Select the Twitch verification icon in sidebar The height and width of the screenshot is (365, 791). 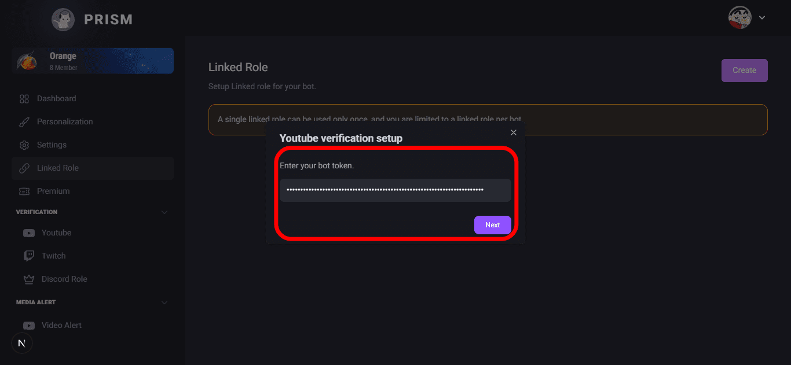[29, 256]
